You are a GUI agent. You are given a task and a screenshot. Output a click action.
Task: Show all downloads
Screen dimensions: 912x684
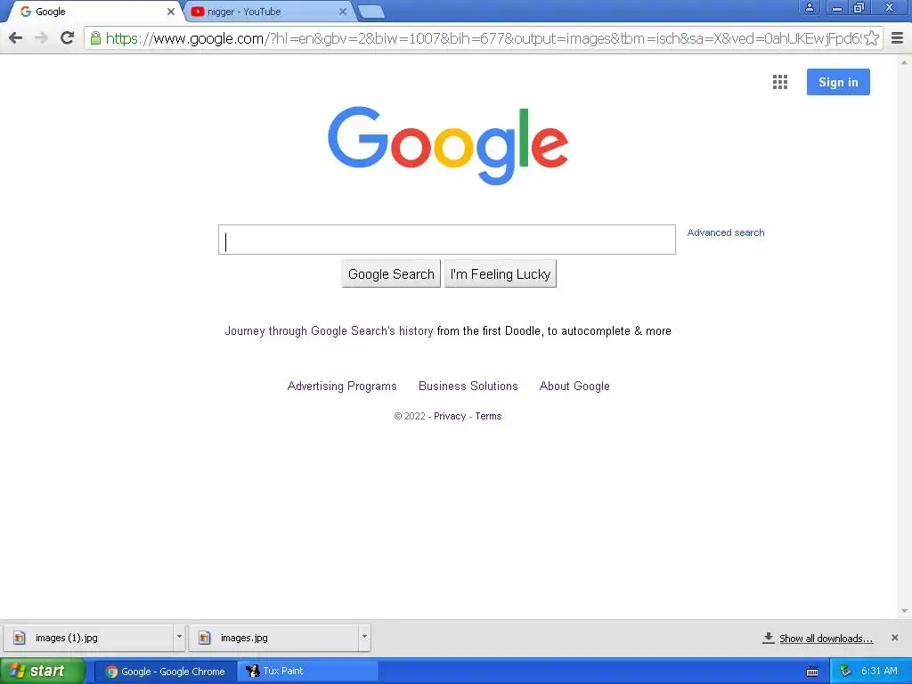[826, 639]
